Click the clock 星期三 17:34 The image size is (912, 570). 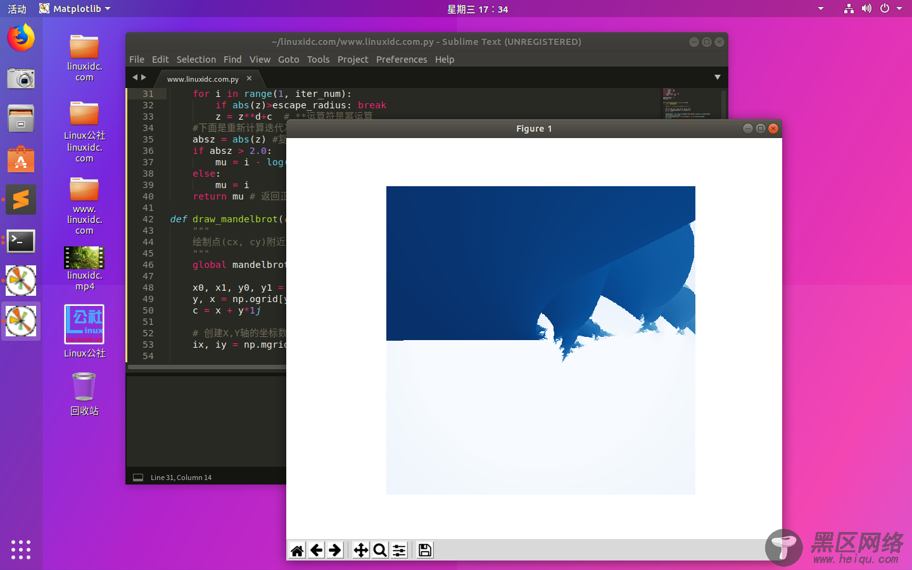478,9
